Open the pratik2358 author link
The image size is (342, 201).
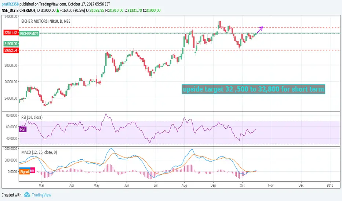[10, 4]
